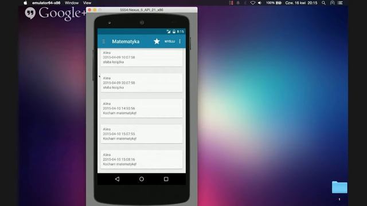The height and width of the screenshot is (206, 367).
Task: Open the three-dot overflow menu
Action: pyautogui.click(x=179, y=41)
